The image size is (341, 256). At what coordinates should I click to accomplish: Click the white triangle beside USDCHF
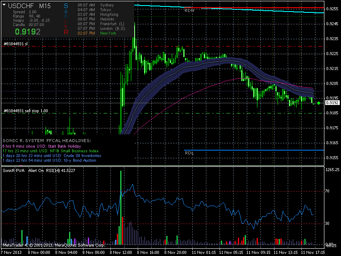click(4, 6)
